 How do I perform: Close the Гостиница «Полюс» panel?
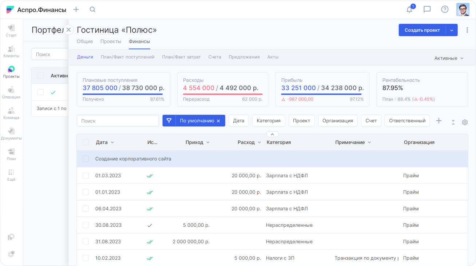pos(68,30)
